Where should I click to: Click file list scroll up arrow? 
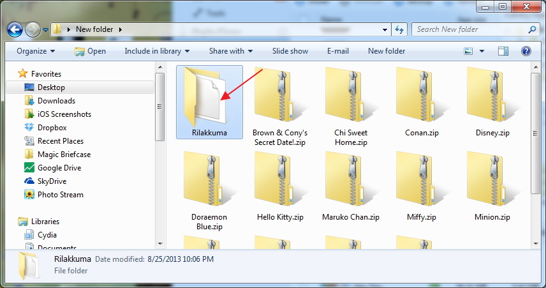[x=536, y=67]
